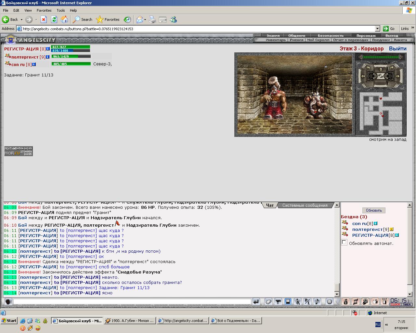Click the turn left arrow in dungeon navigator
This screenshot has height=333, width=416.
(x=368, y=68)
